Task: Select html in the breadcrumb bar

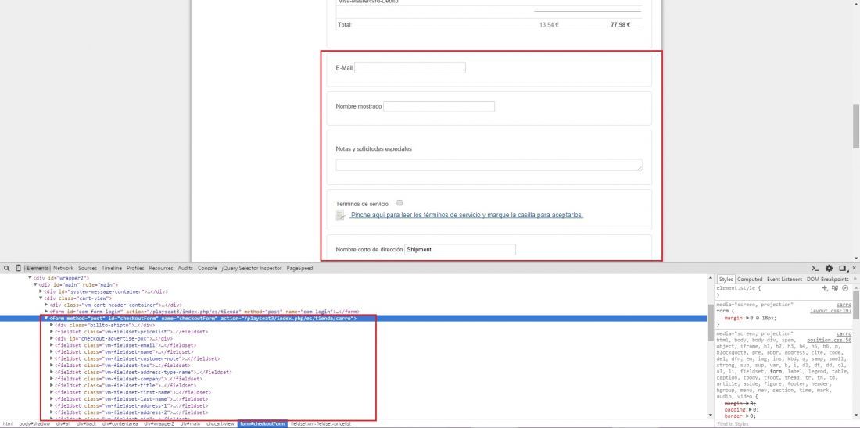Action: click(8, 424)
